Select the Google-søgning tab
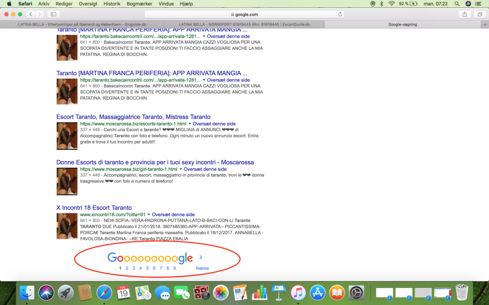 point(402,24)
